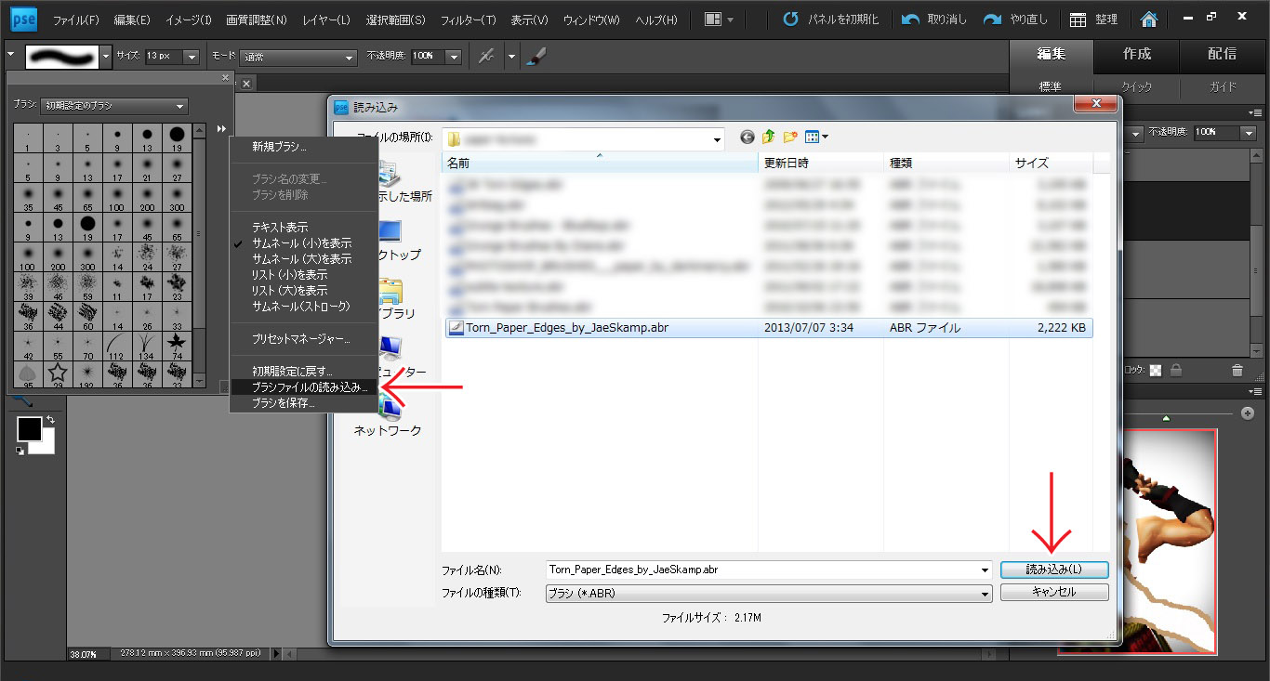Screen dimensions: 1270x681
Task: Open the Layers panel options menu icon
Action: point(1255,112)
